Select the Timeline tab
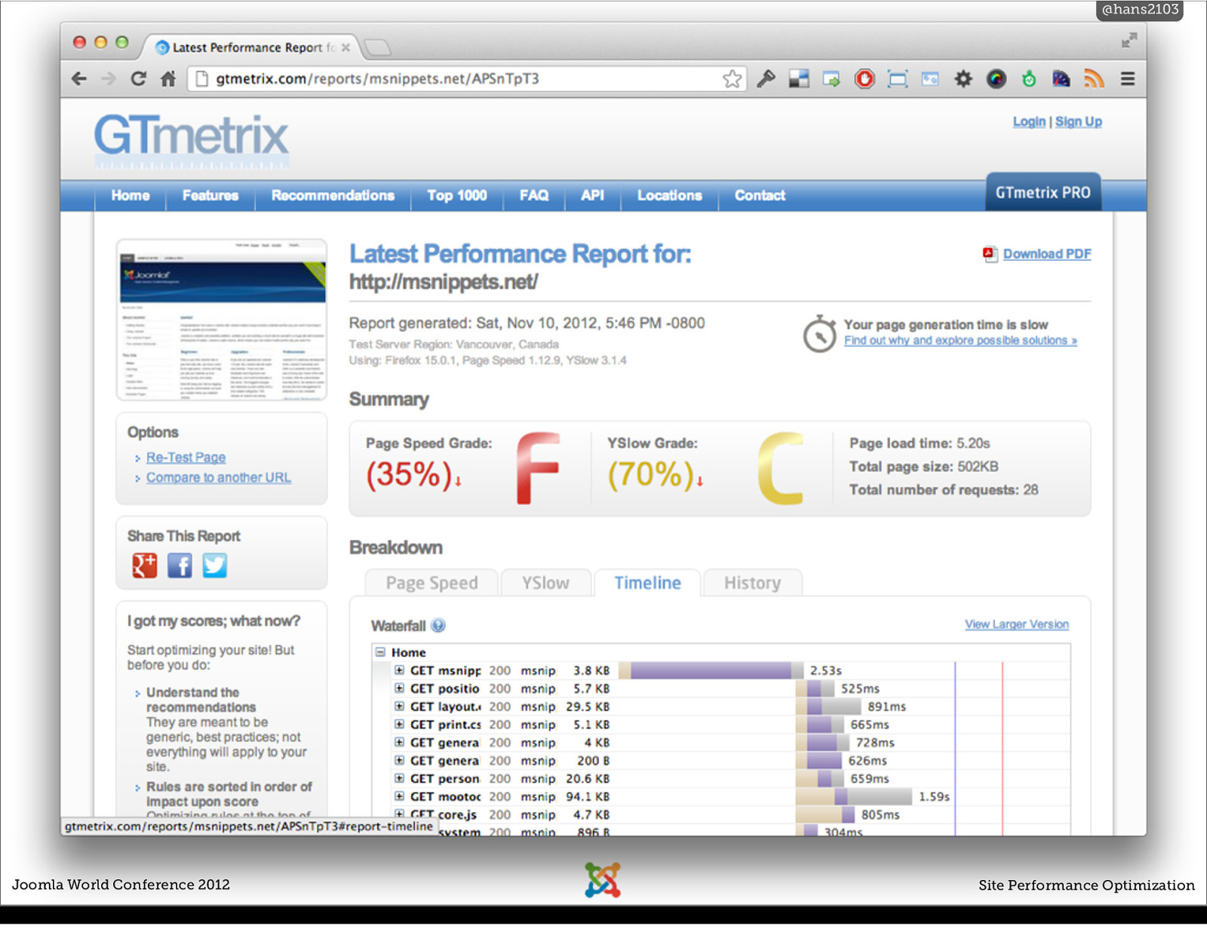Image resolution: width=1207 pixels, height=929 pixels. pos(647,583)
